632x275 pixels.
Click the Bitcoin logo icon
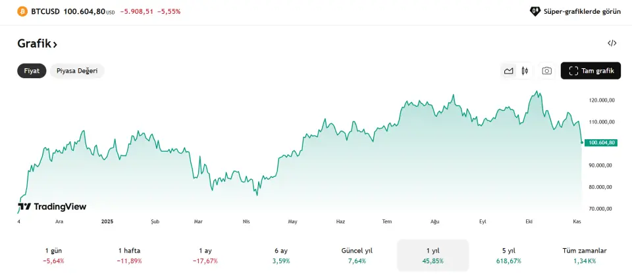(x=22, y=11)
